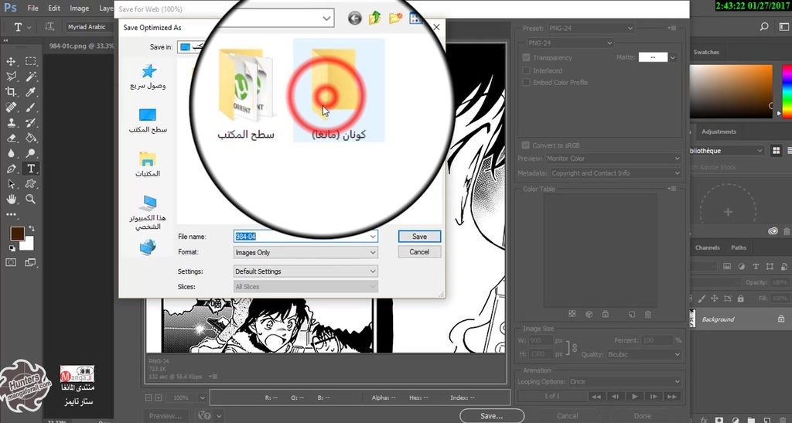
Task: Open the Format Images Only dropdown
Action: [x=306, y=252]
